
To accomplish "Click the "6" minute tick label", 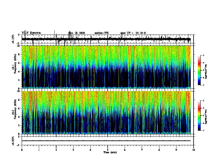I will (125, 150).
